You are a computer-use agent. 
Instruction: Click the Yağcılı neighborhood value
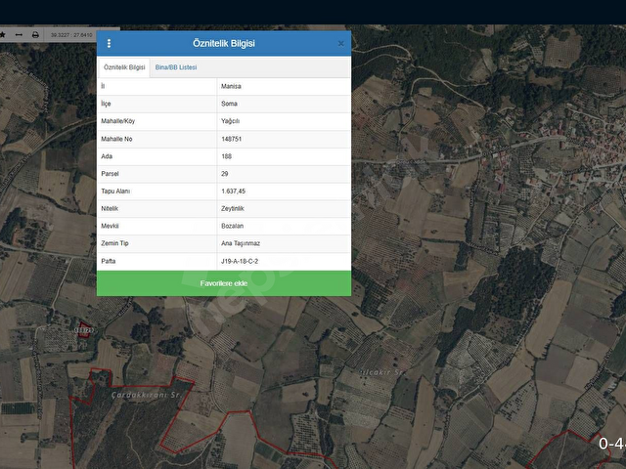click(231, 121)
